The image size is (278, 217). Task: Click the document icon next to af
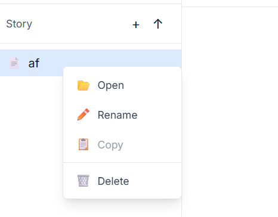(14, 63)
